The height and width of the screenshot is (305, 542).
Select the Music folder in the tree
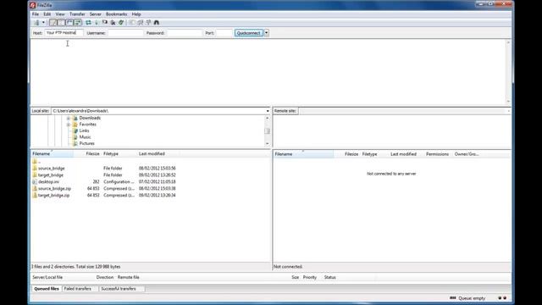[x=85, y=137]
